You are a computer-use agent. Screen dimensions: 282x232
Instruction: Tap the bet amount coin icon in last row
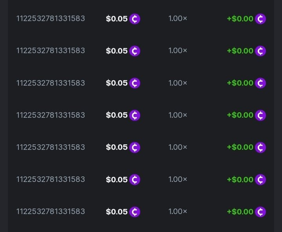(135, 212)
